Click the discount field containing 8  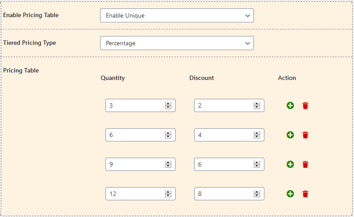pyautogui.click(x=229, y=194)
